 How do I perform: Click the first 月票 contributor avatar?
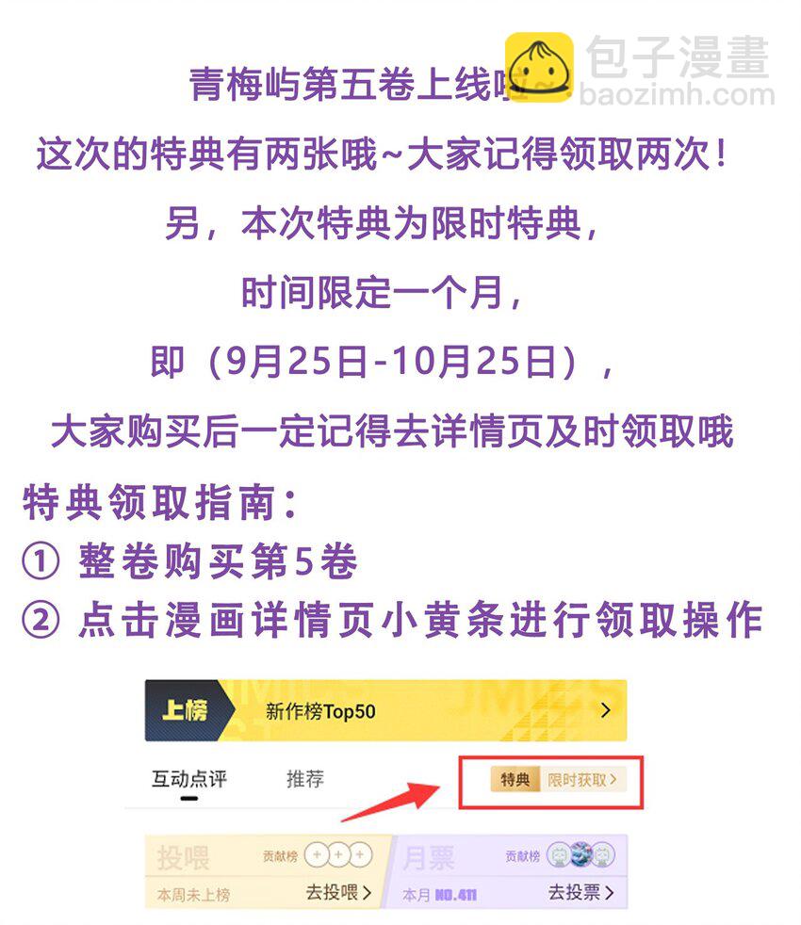(x=559, y=854)
